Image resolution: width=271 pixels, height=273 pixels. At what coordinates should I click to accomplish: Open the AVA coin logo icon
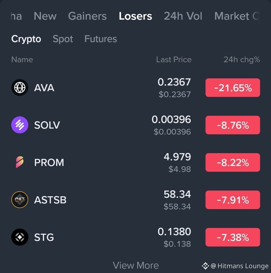[20, 87]
